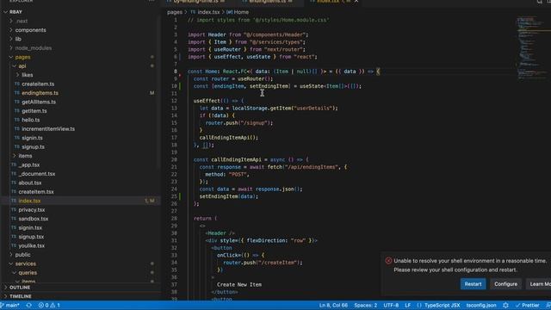
Task: Expand the TIMELINE section
Action: 21,296
